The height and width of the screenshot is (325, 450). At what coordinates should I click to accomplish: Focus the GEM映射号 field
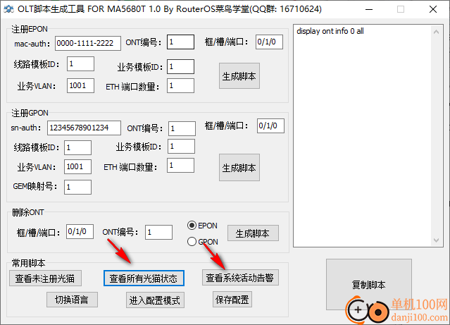pos(77,187)
